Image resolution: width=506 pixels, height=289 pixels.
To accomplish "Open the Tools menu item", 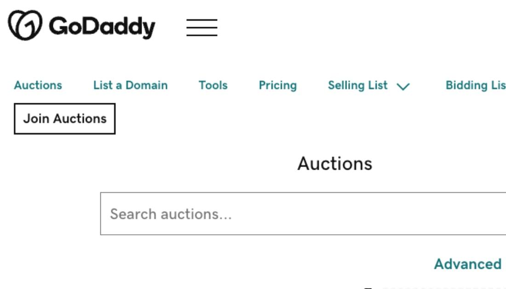I will click(213, 85).
